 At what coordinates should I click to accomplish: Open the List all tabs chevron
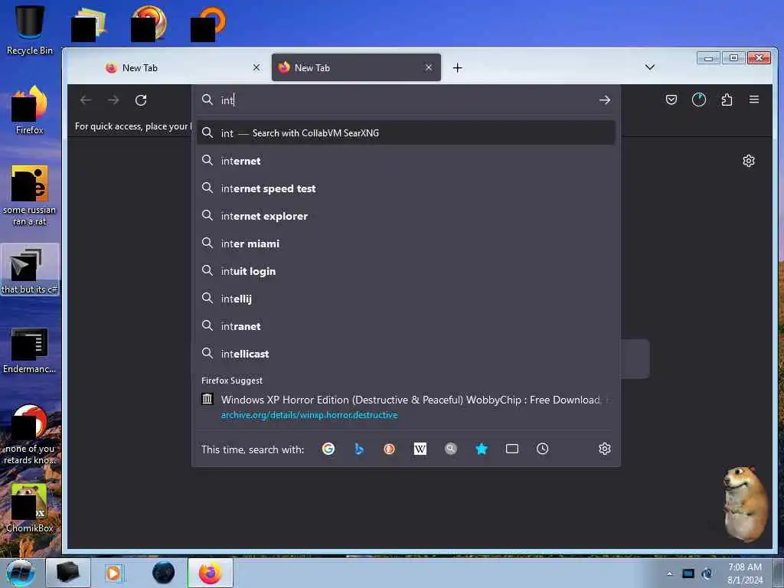[649, 67]
